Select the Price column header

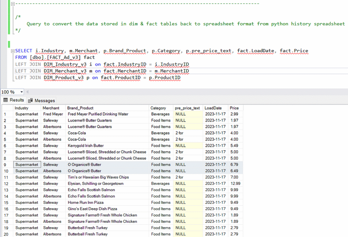pos(236,108)
